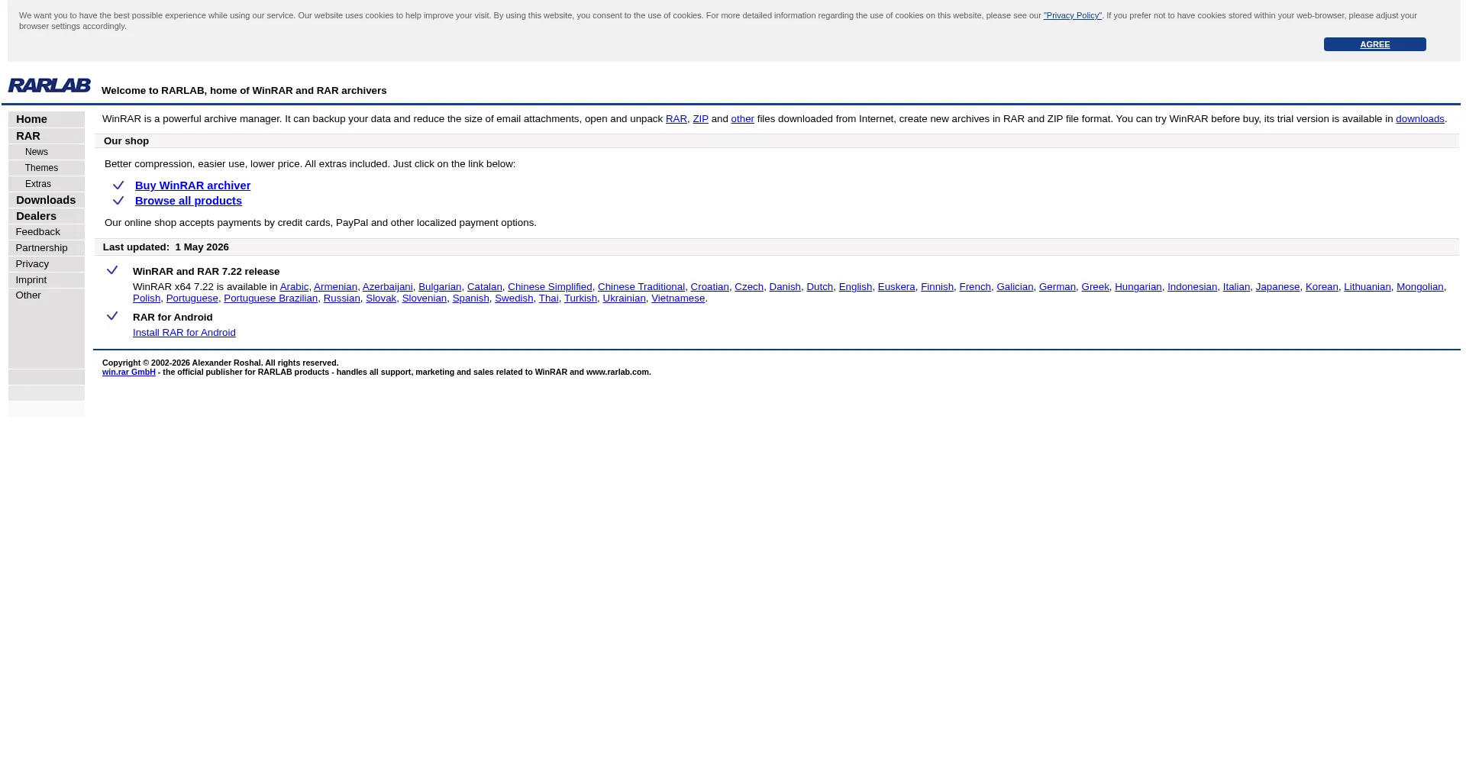The height and width of the screenshot is (758, 1466).
Task: Go to the RAR sidebar section
Action: click(x=28, y=136)
